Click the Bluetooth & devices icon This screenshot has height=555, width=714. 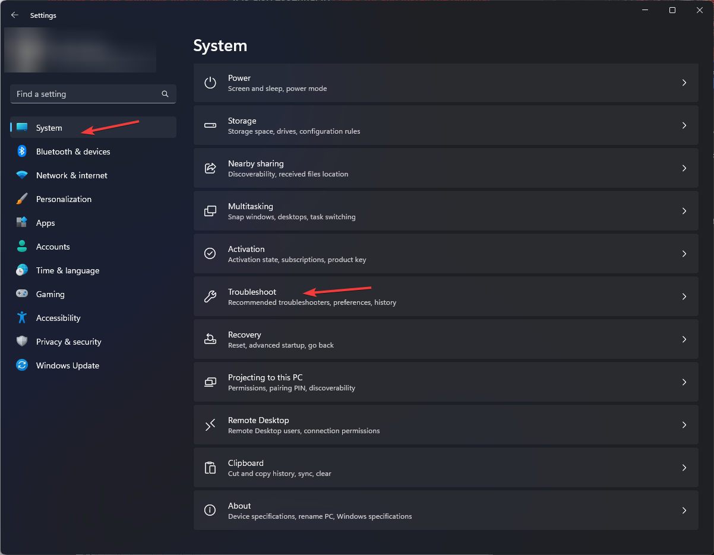22,152
